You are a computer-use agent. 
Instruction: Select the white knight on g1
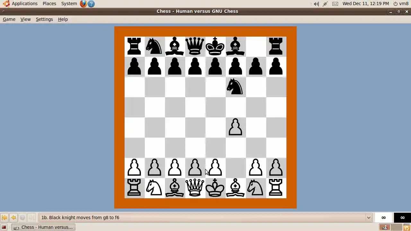click(x=256, y=188)
